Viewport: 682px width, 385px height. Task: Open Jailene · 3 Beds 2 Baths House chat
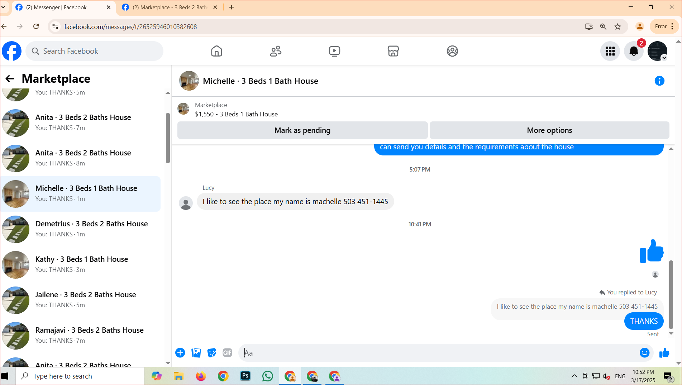[81, 300]
